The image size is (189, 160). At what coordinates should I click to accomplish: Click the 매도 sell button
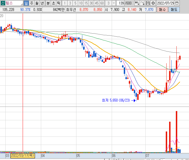174,10
